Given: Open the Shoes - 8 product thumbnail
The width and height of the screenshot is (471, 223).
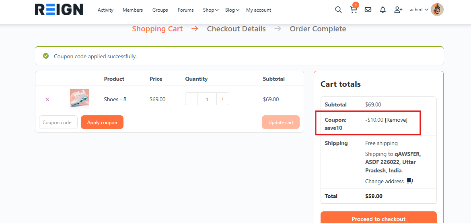Looking at the screenshot, I should click(80, 99).
